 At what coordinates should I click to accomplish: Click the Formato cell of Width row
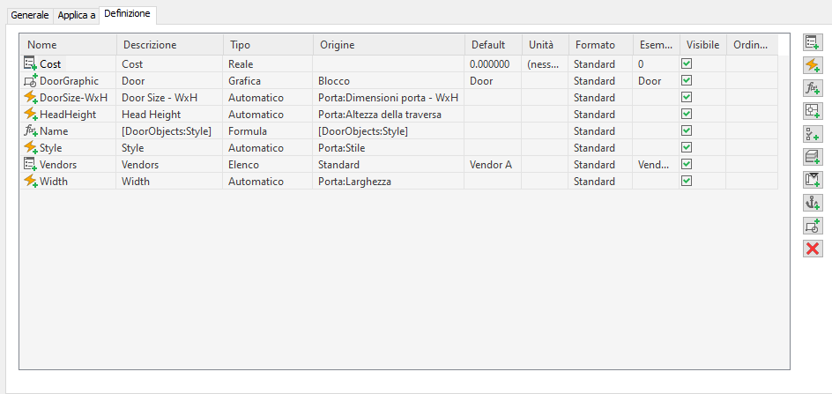[x=599, y=182]
